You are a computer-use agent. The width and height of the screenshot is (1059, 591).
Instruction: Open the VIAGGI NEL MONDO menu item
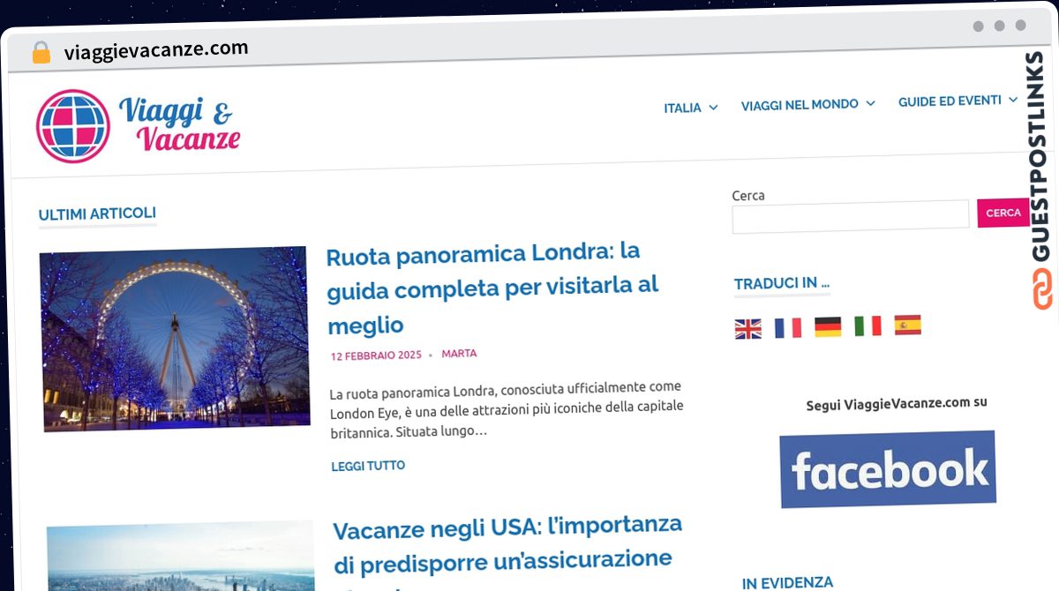[800, 104]
